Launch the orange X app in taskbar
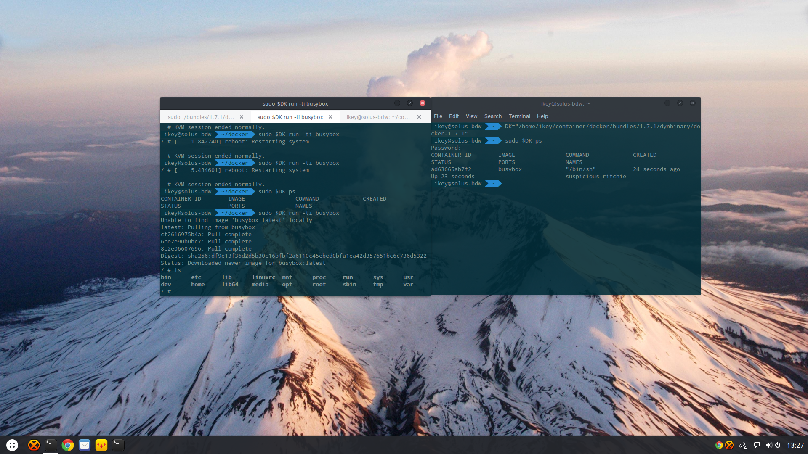 pyautogui.click(x=34, y=445)
